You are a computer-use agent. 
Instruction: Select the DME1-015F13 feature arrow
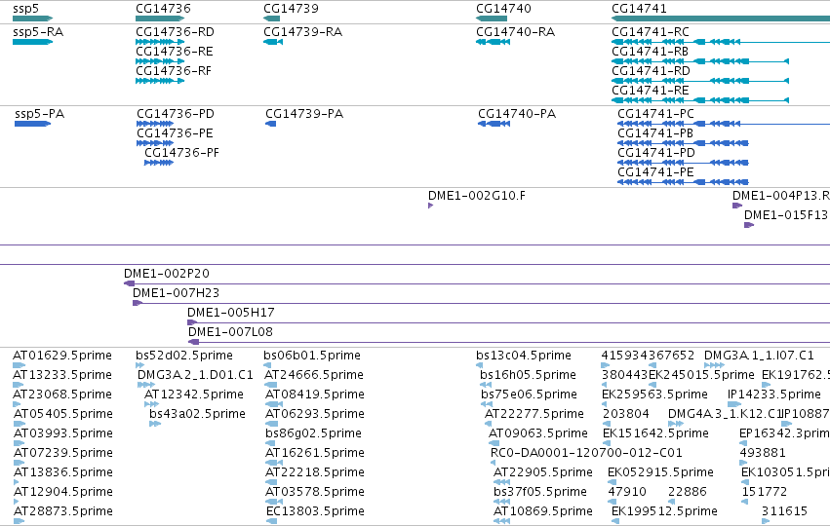tap(749, 225)
